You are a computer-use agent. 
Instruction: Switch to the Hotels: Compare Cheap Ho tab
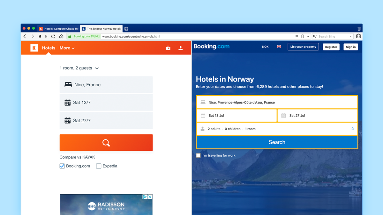pyautogui.click(x=59, y=29)
